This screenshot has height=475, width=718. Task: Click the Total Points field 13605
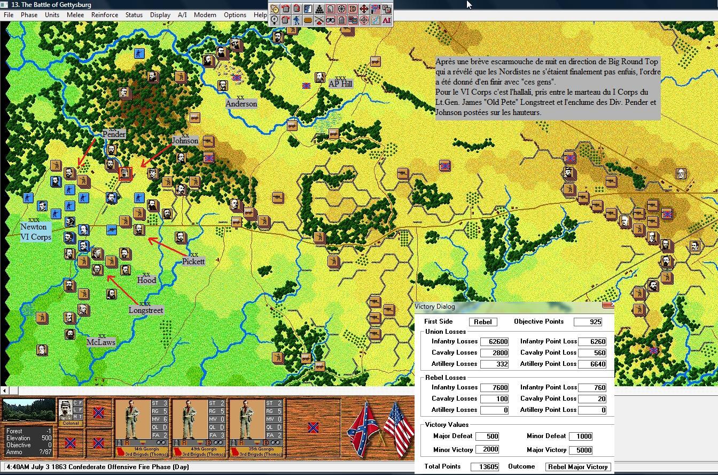click(485, 467)
